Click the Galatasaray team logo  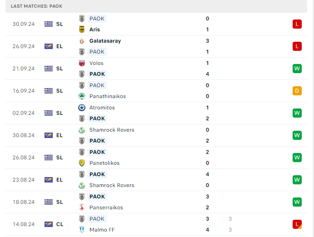click(82, 41)
